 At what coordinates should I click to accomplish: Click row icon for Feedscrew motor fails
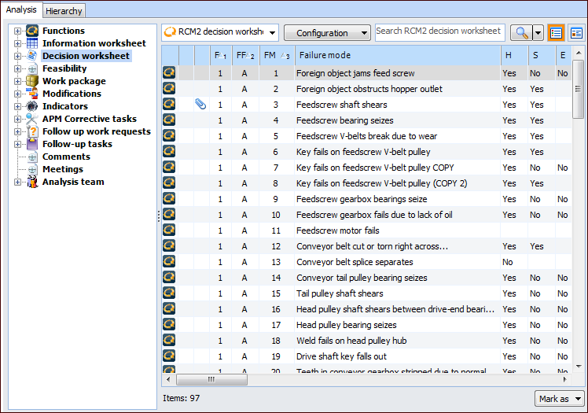[169, 230]
